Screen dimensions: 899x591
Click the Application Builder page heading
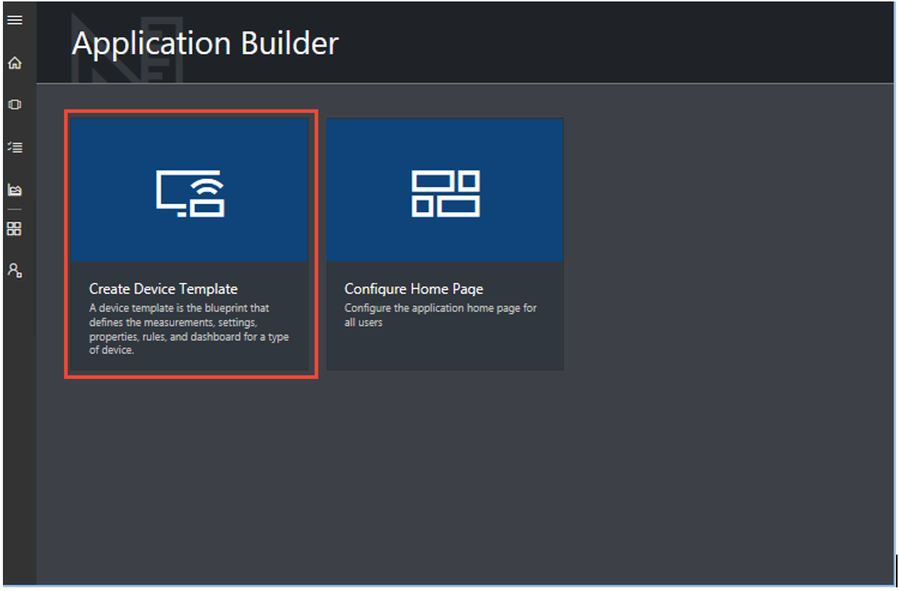point(205,44)
